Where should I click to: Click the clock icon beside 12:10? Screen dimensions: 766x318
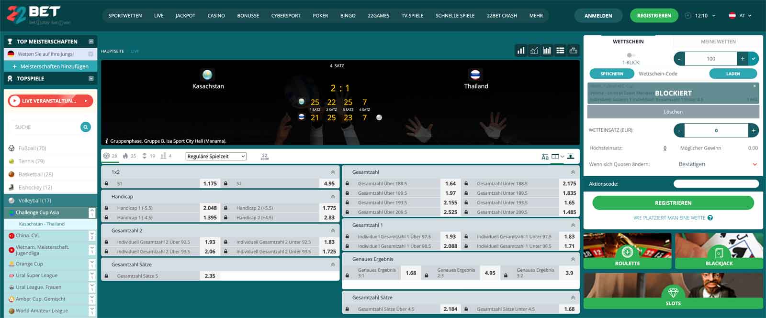[x=688, y=15]
